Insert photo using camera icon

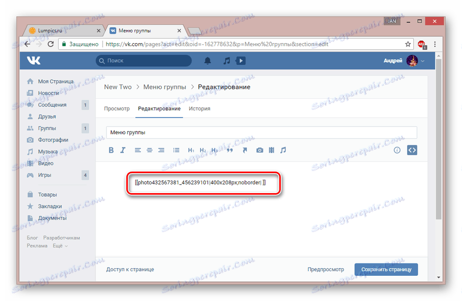(260, 150)
